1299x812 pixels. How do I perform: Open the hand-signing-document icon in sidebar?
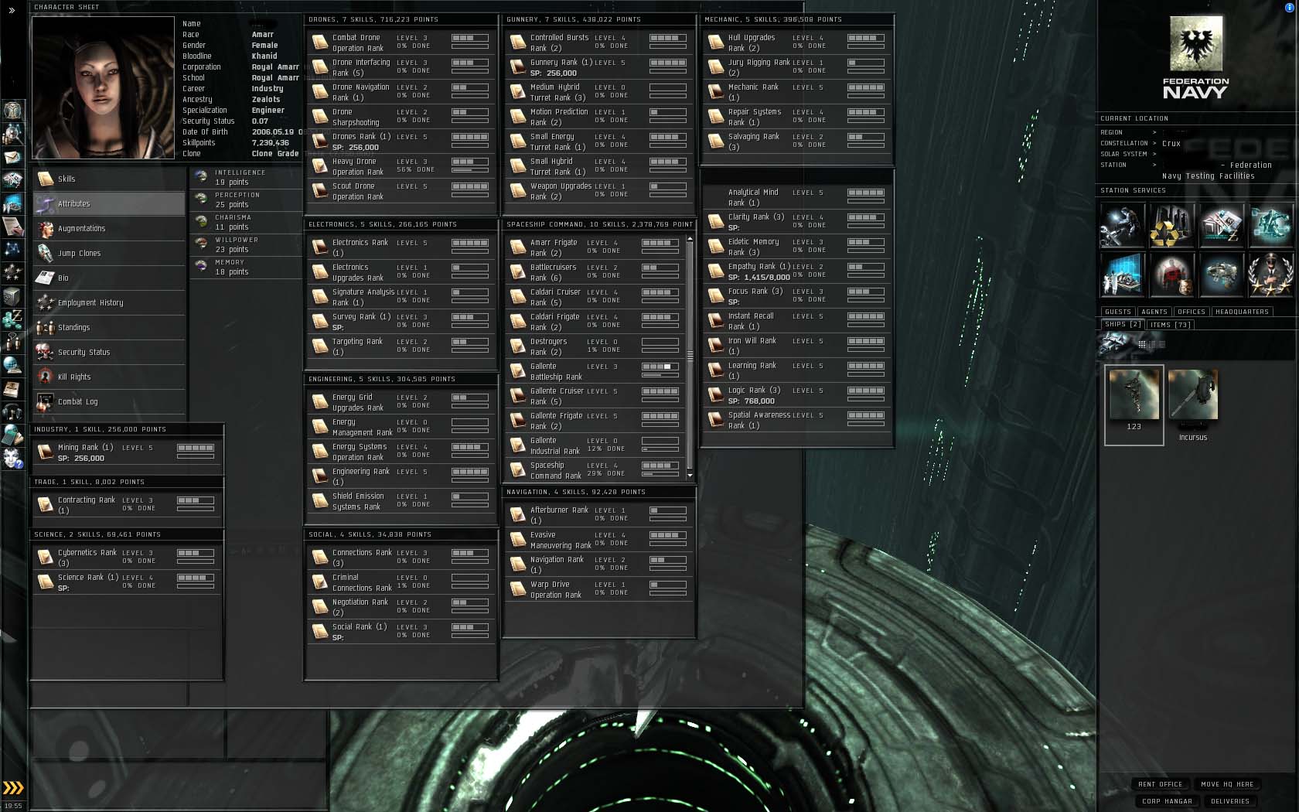coord(12,227)
